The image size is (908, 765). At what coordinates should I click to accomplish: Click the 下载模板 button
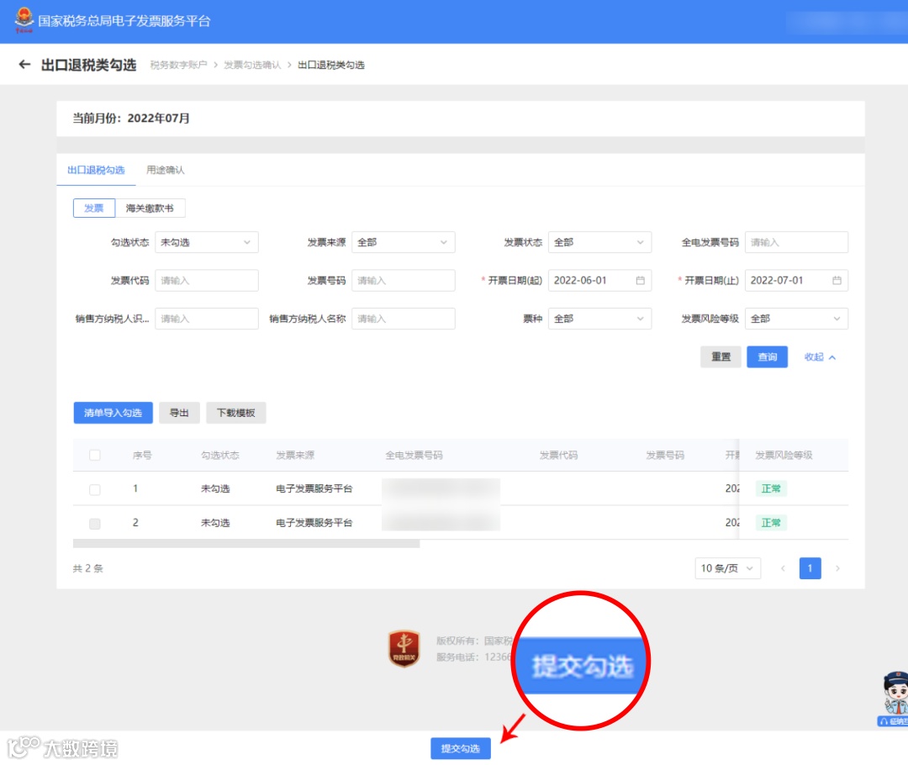click(235, 413)
